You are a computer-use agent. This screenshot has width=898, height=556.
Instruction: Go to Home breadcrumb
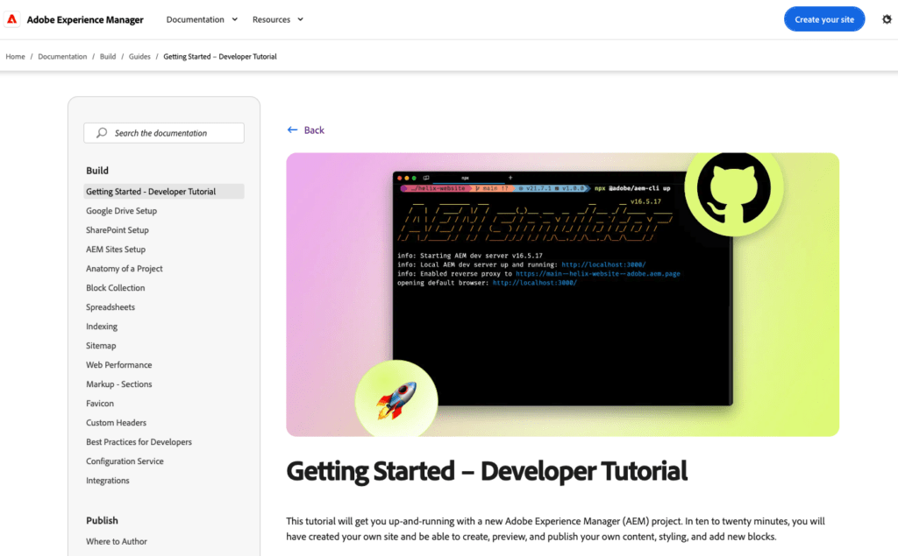[x=16, y=57]
